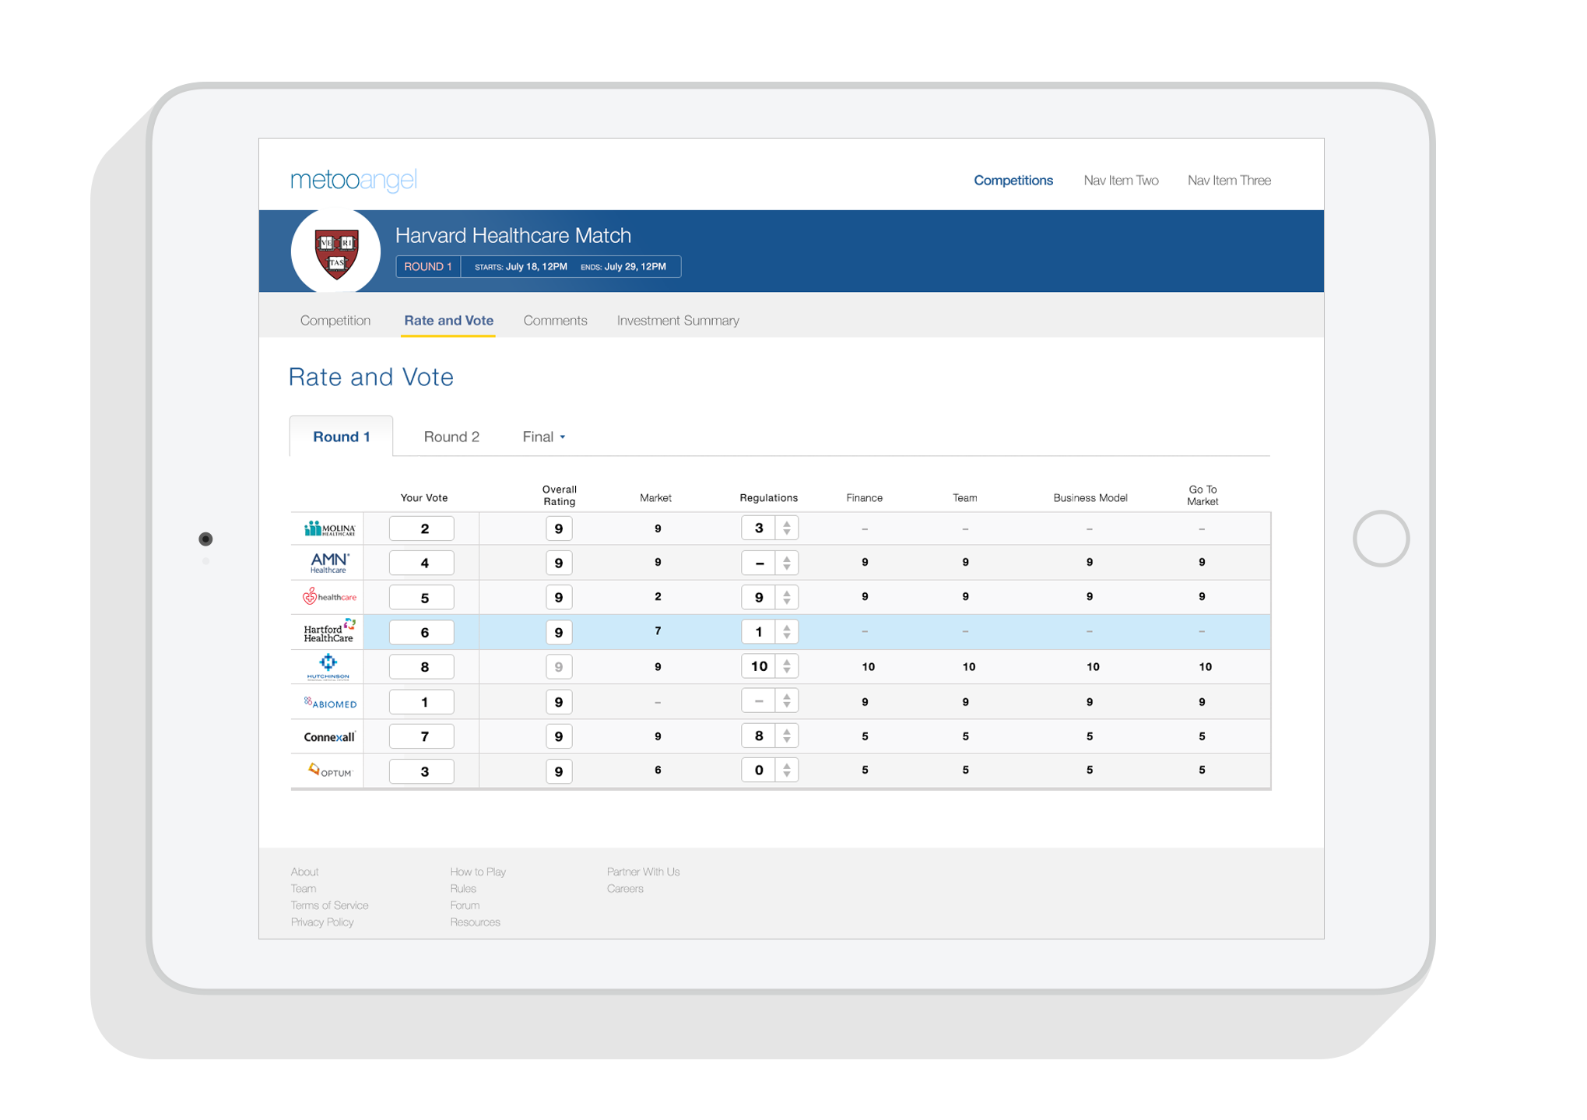
Task: Click Overall Rating box in Molina row
Action: pos(559,528)
